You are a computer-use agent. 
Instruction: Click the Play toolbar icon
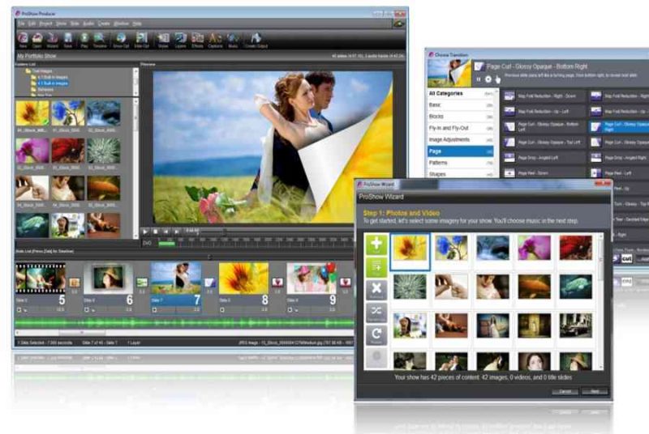point(84,39)
